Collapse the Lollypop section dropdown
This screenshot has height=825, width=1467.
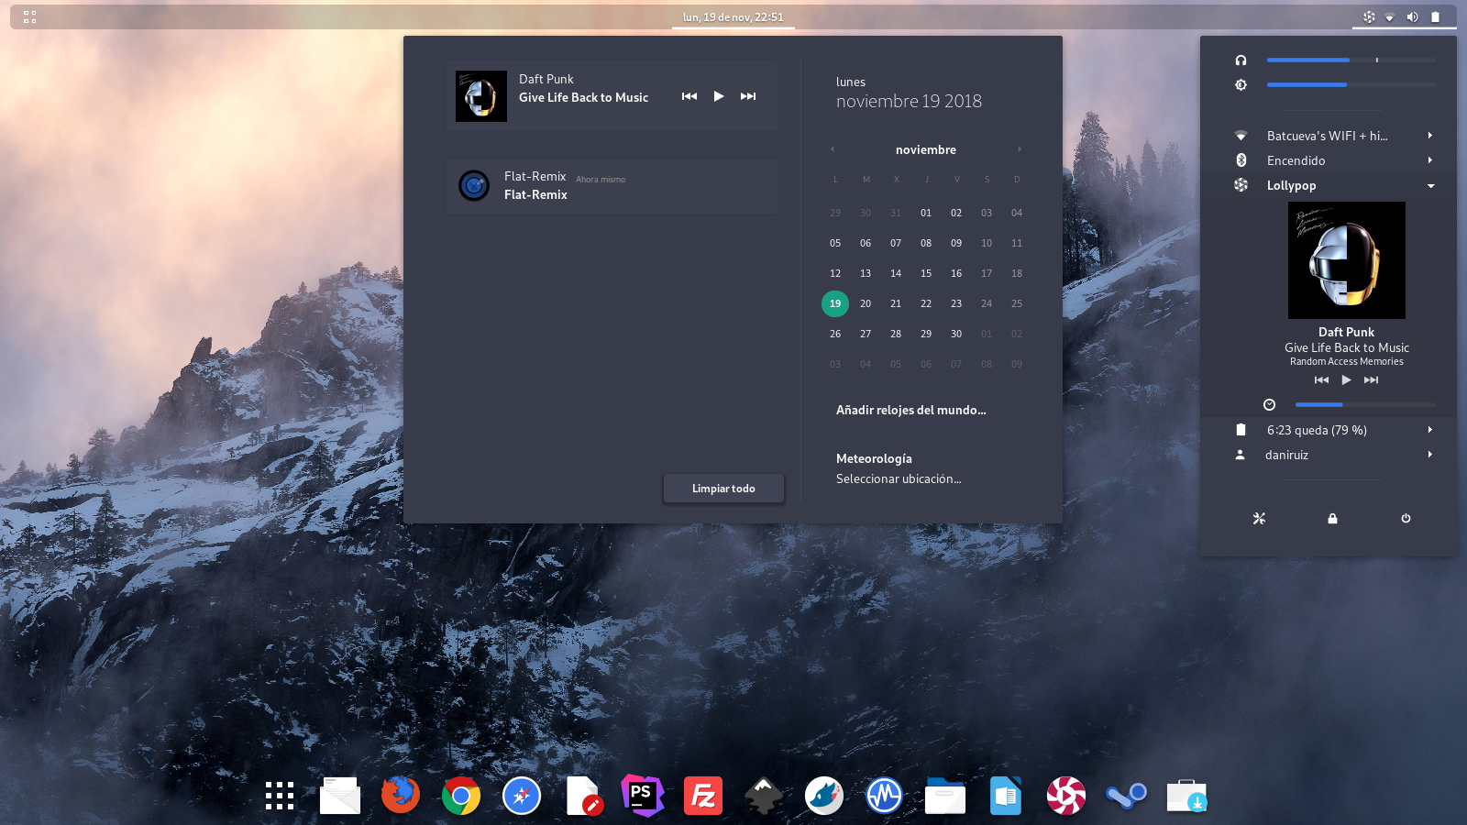pos(1430,185)
